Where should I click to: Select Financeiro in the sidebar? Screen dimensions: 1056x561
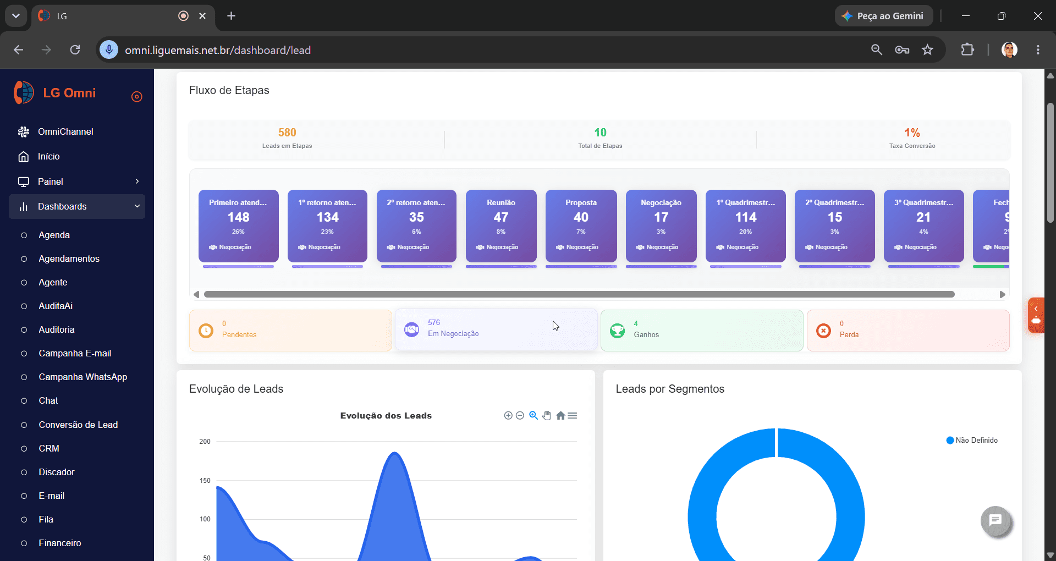point(59,543)
